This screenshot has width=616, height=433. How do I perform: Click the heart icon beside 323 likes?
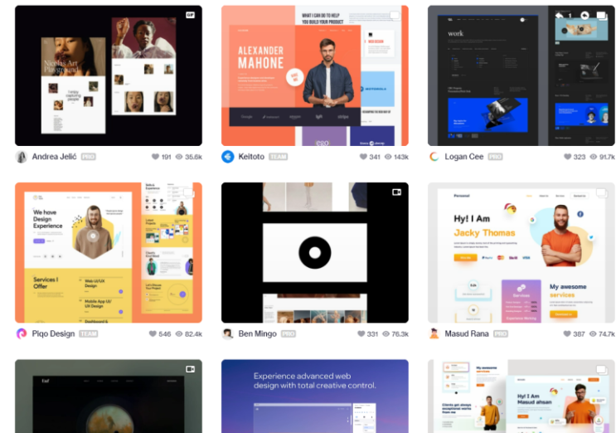(x=567, y=157)
